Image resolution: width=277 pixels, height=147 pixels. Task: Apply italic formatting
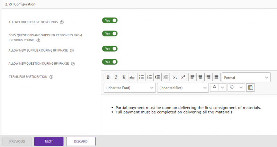pos(116,77)
